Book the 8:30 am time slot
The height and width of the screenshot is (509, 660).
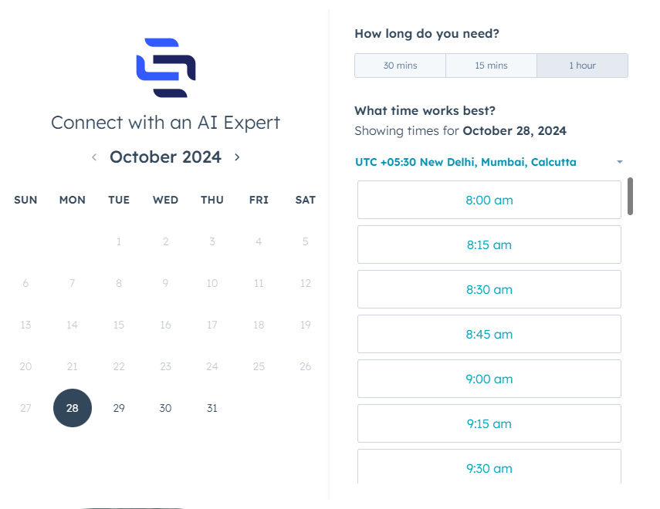pos(489,289)
